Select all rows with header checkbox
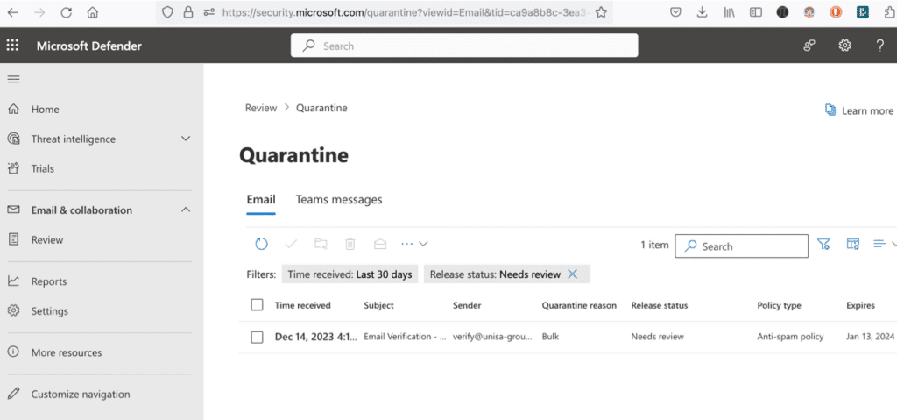 [x=257, y=305]
